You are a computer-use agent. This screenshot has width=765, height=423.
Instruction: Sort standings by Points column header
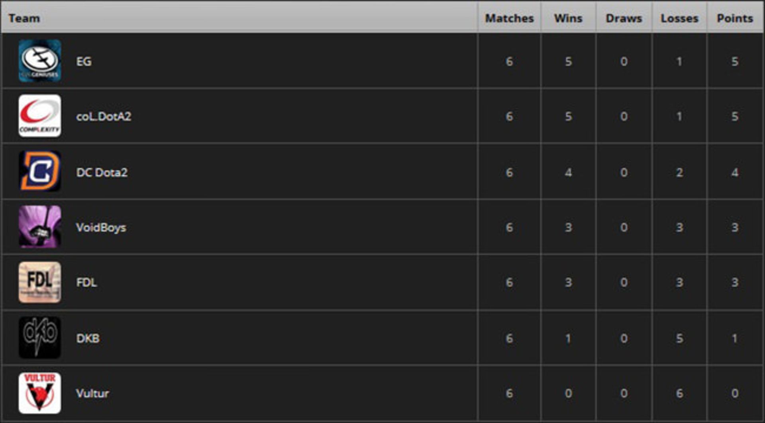tap(735, 18)
